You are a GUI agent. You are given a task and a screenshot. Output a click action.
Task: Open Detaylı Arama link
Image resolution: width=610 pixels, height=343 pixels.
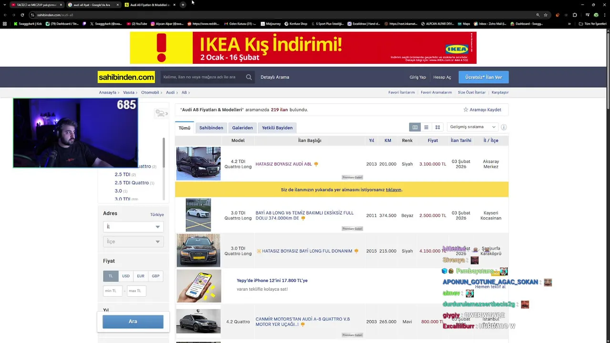(275, 77)
